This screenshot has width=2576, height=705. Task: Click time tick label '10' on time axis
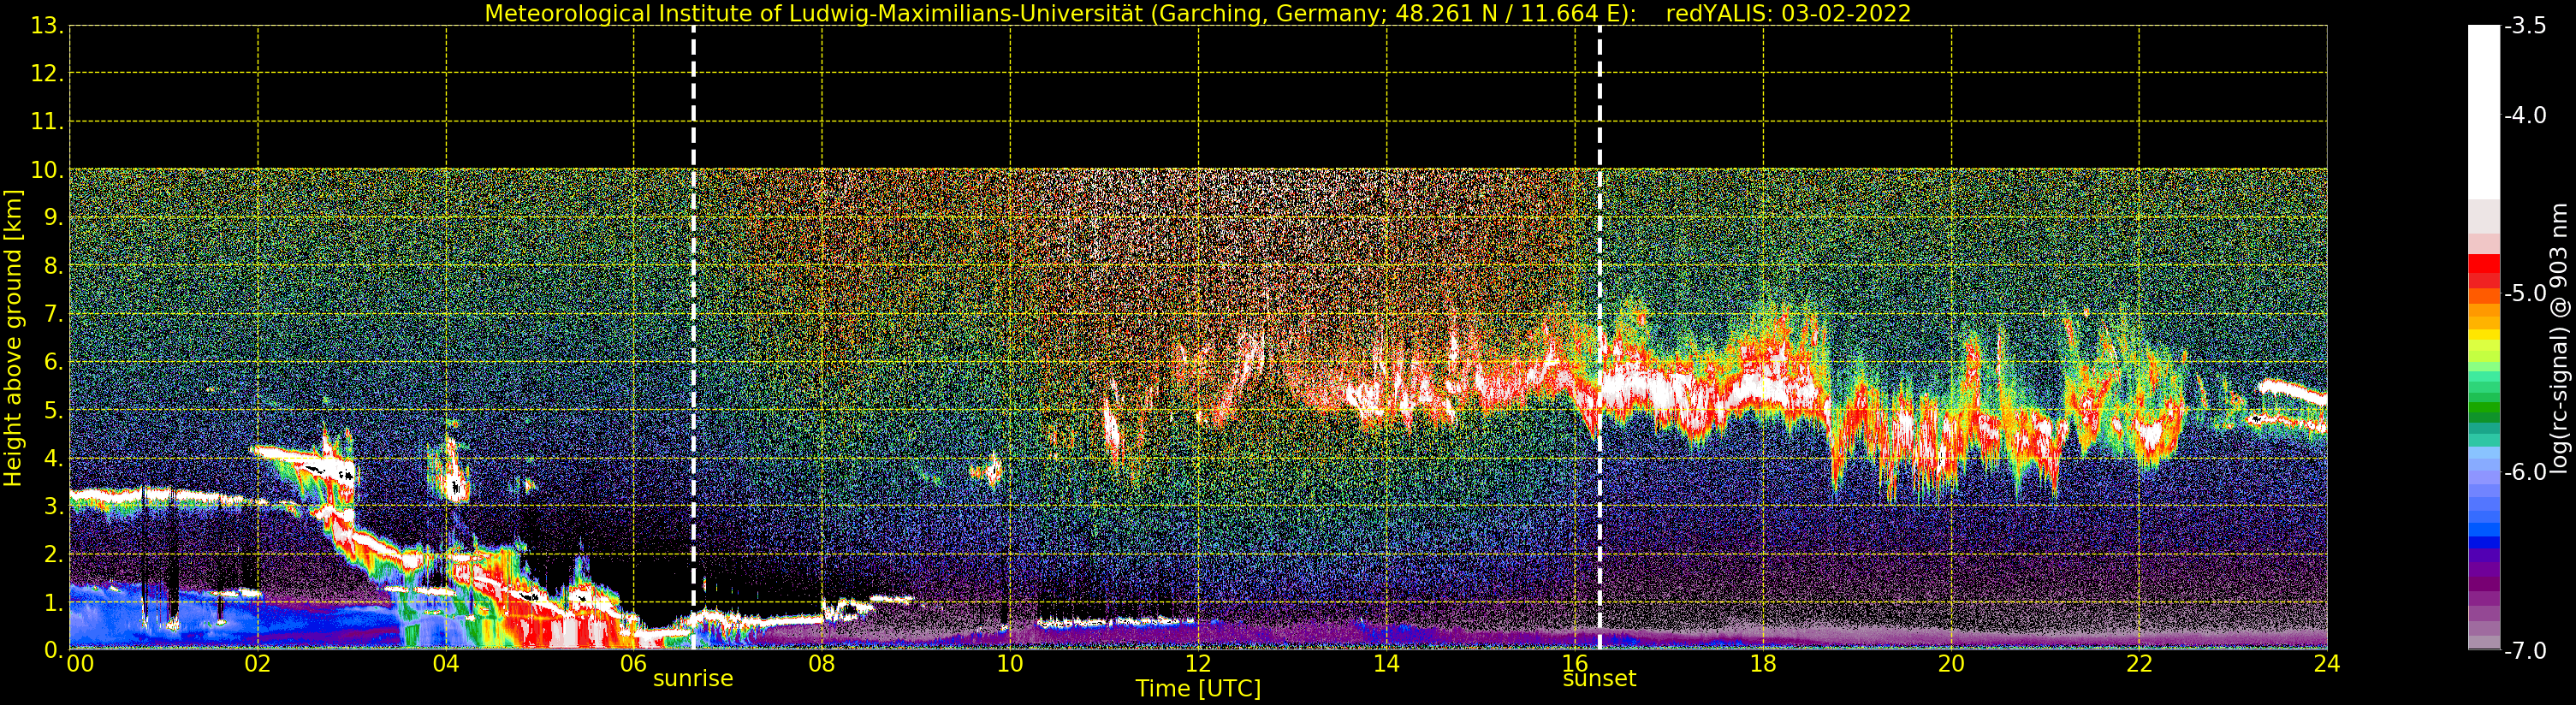point(1010,663)
